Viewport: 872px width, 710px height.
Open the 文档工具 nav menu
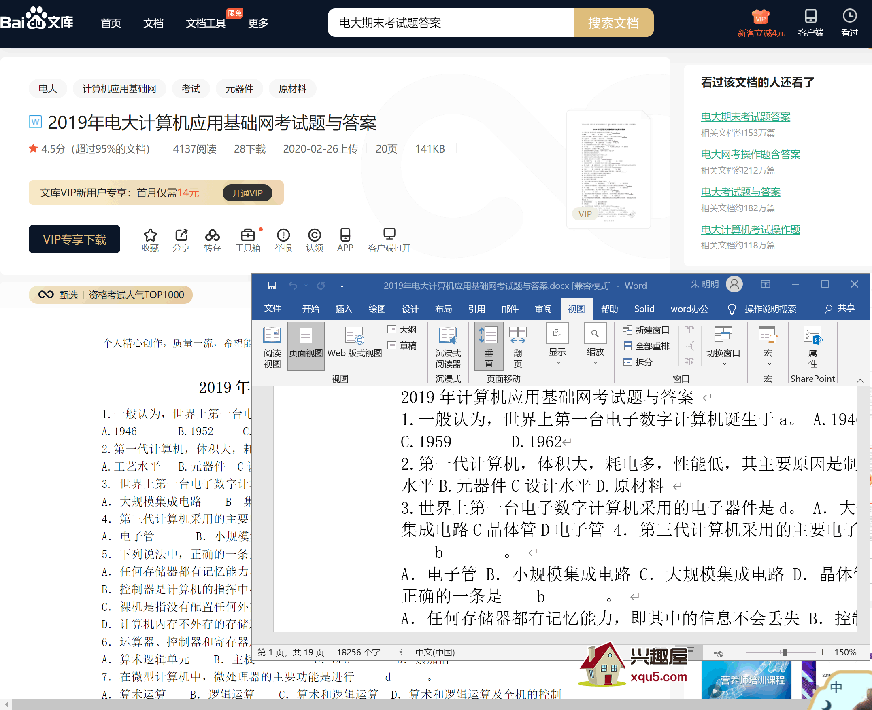point(206,23)
